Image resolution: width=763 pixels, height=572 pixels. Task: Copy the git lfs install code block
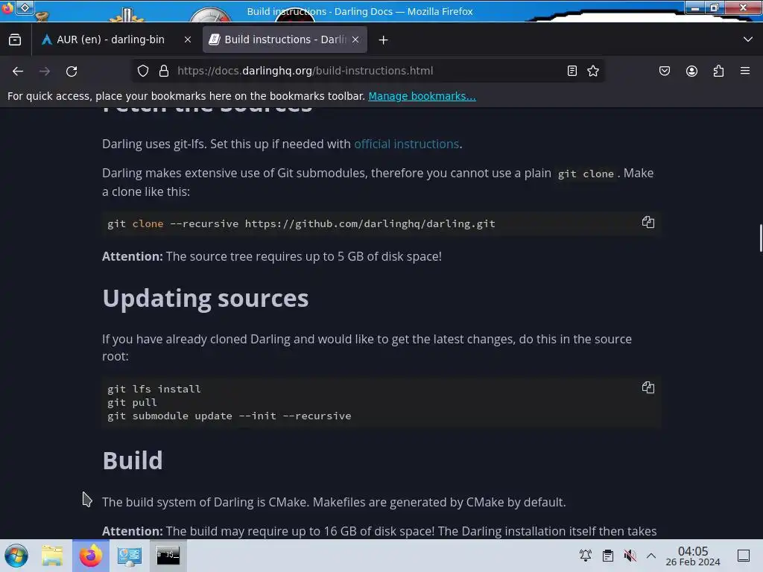[x=648, y=387]
